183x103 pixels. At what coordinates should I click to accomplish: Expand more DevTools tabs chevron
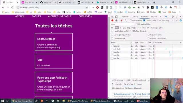pyautogui.click(x=161, y=17)
